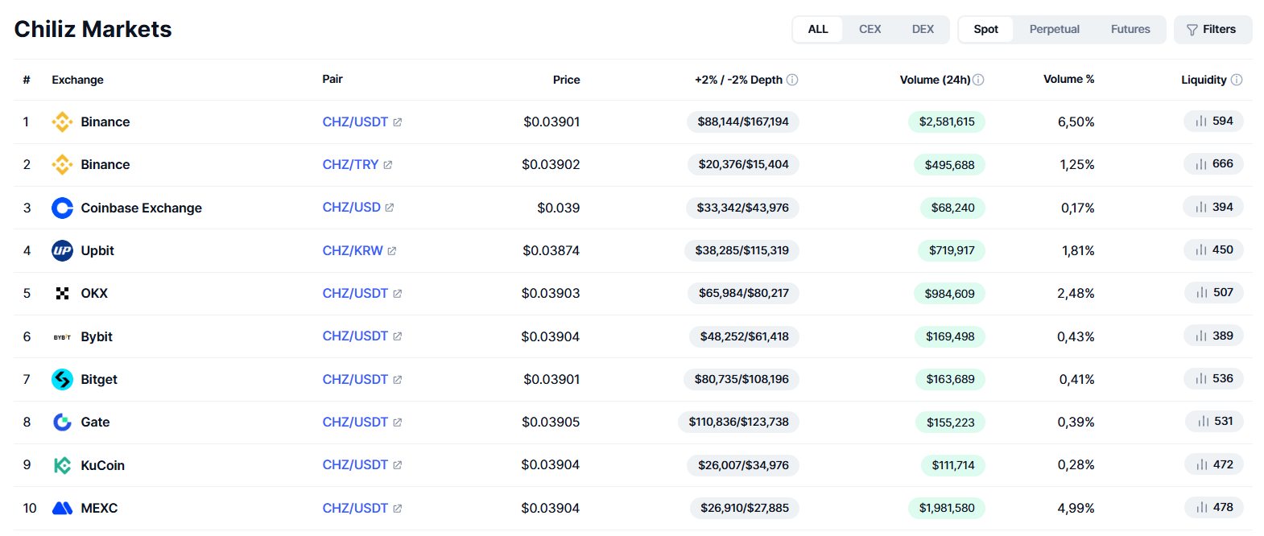The image size is (1264, 536).
Task: Open external link icon beside Bitget CHZ/USDT pair
Action: coord(398,380)
